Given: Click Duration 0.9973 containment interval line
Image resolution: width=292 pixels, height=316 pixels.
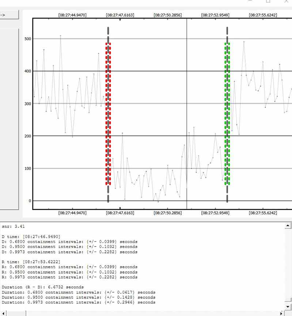Looking at the screenshot, I should (79, 302).
